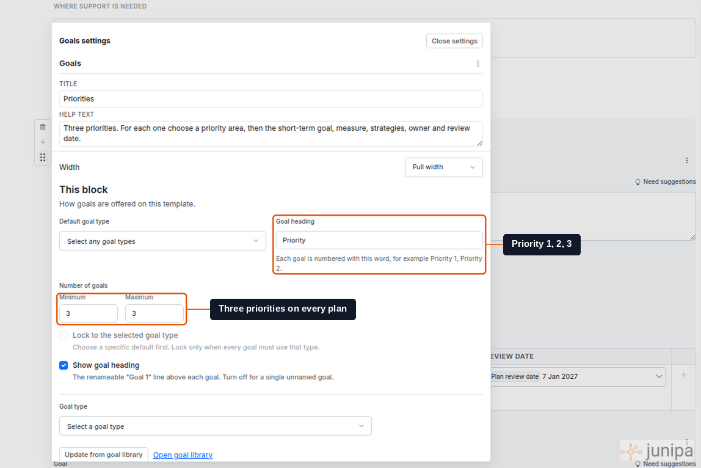Open the three-dot menu above Need suggestions
Screen dimensions: 701x468
point(687,161)
